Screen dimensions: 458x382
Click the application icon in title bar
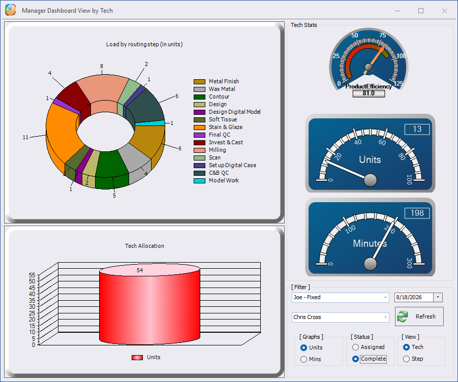click(x=10, y=10)
